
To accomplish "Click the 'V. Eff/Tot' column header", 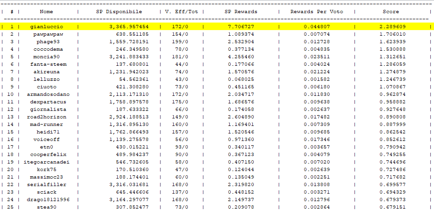I will [x=182, y=12].
